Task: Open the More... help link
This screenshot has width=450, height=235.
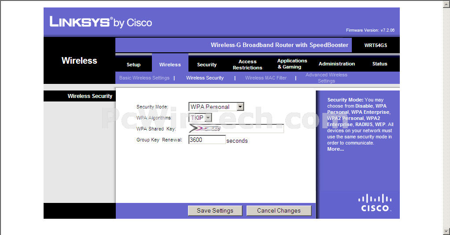Action: point(336,149)
